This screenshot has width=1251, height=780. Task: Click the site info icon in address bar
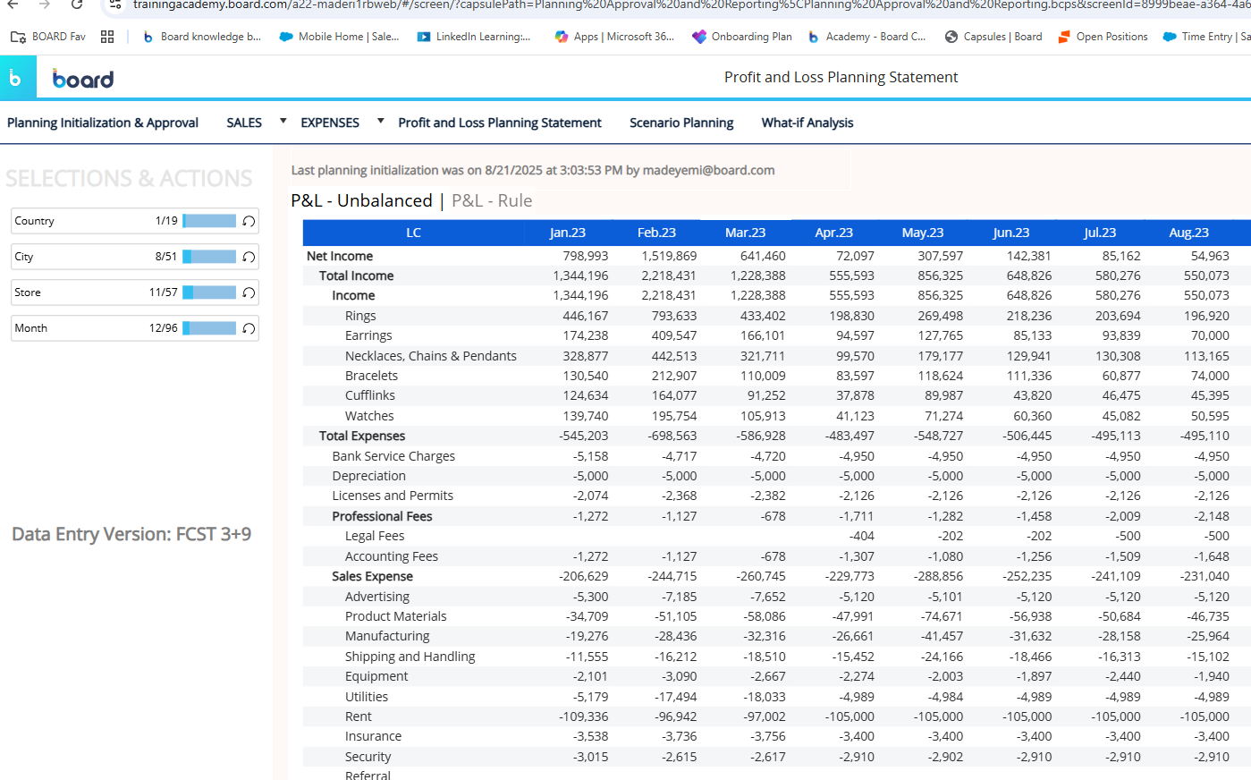click(115, 4)
